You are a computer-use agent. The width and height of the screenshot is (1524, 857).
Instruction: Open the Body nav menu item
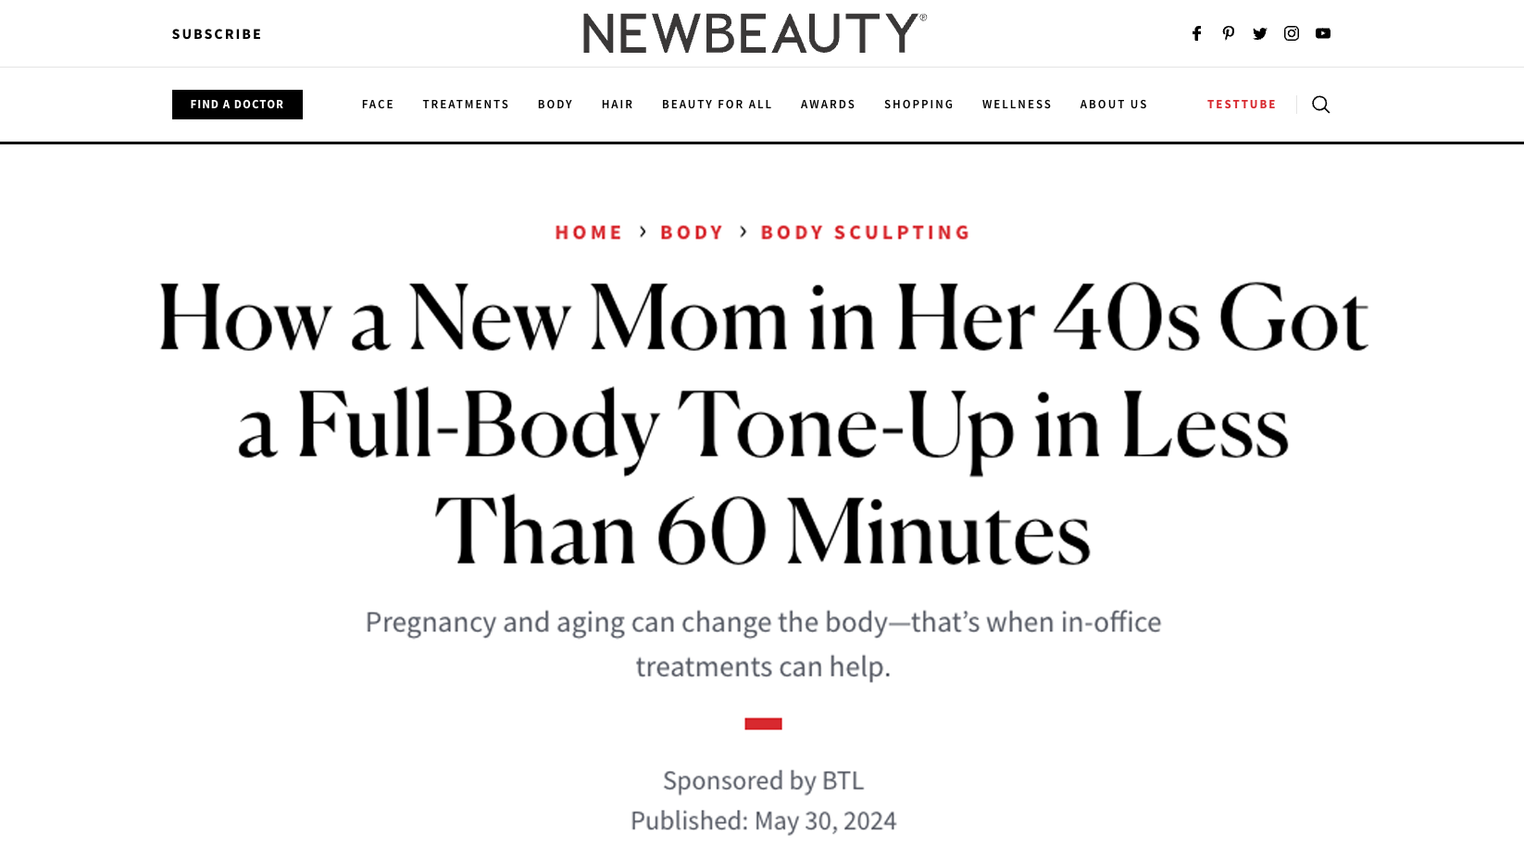click(555, 105)
